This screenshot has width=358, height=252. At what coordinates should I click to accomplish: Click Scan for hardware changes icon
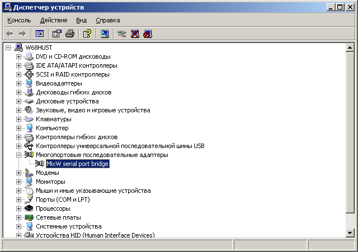[x=105, y=34]
